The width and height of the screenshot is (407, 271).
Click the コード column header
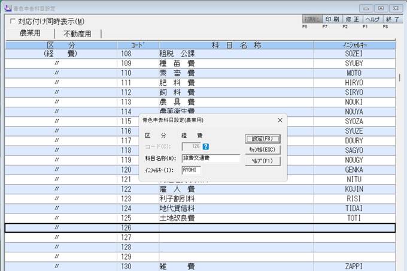coord(138,45)
